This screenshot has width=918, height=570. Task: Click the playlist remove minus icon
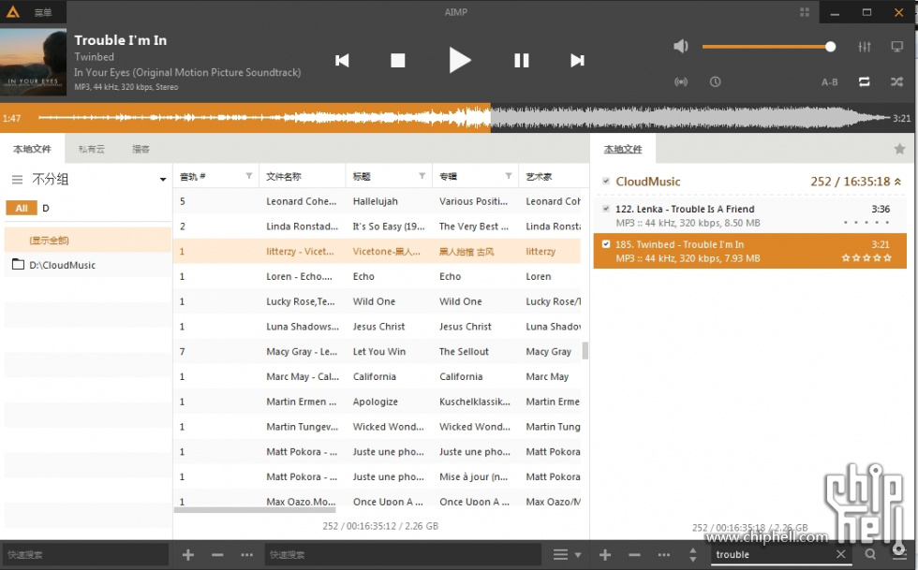click(634, 555)
